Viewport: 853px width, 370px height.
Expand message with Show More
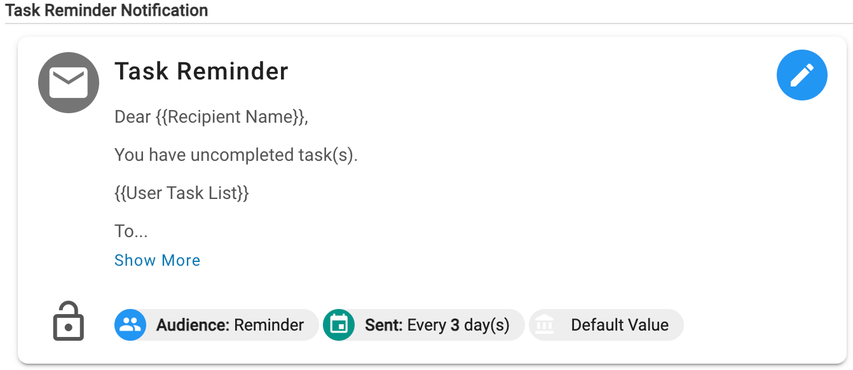pos(157,260)
